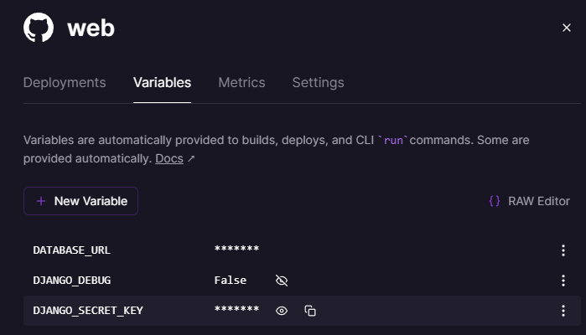This screenshot has width=586, height=335.
Task: Open the Metrics tab
Action: (x=241, y=82)
